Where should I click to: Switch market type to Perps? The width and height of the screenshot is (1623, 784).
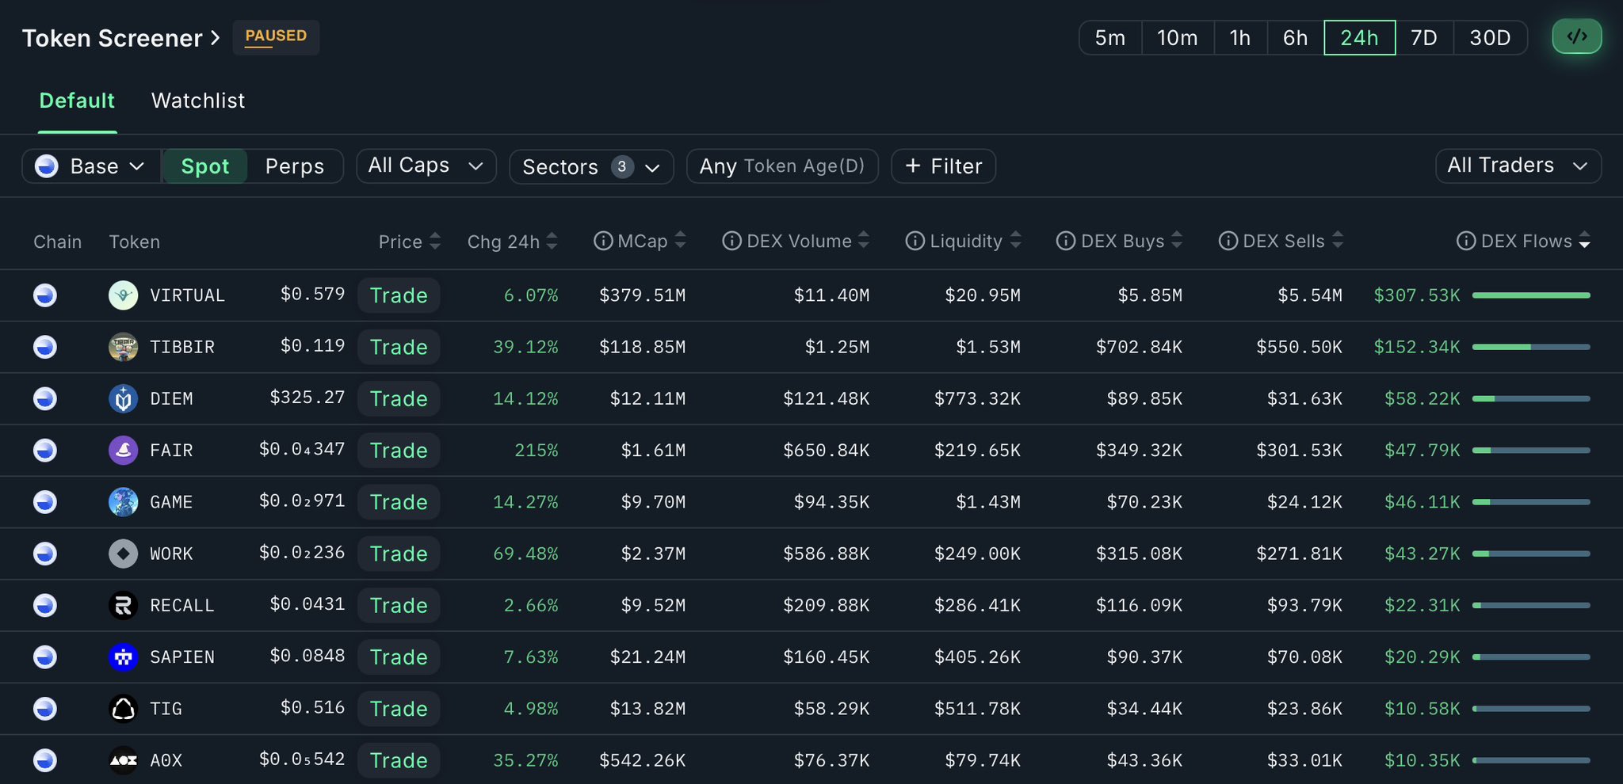[294, 166]
